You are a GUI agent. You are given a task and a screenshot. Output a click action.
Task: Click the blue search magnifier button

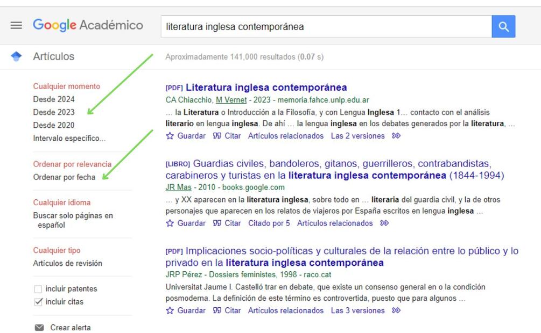click(x=503, y=26)
